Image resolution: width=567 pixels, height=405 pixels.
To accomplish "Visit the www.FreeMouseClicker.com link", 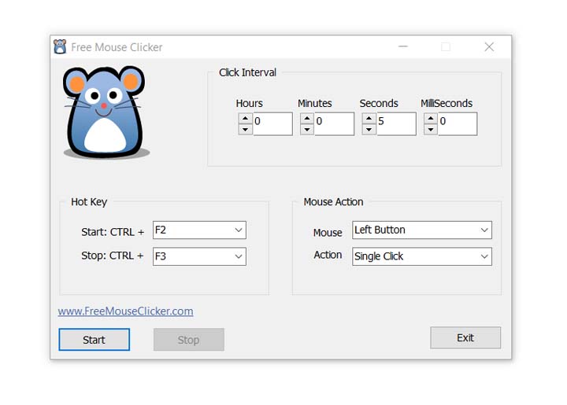I will 125,311.
